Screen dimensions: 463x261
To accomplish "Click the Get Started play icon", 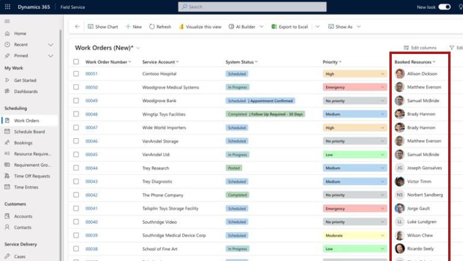I will click(7, 80).
